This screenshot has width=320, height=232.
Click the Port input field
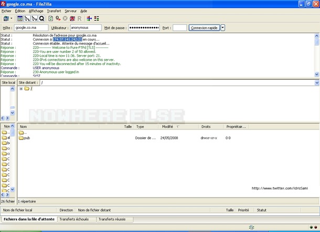click(180, 28)
